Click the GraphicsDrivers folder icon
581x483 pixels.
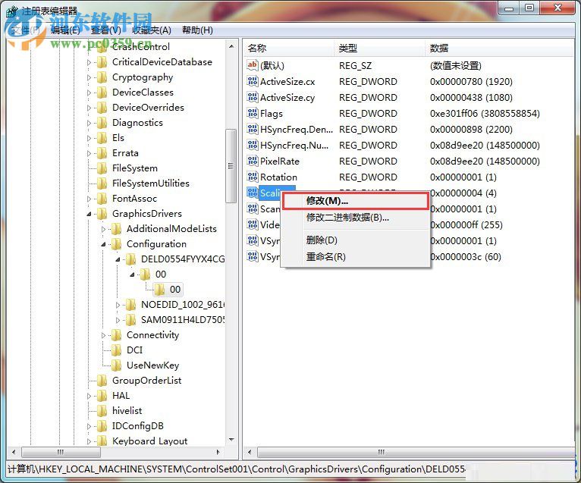pyautogui.click(x=102, y=214)
